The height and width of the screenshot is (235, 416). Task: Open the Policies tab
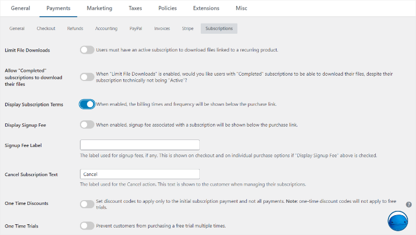(x=167, y=9)
